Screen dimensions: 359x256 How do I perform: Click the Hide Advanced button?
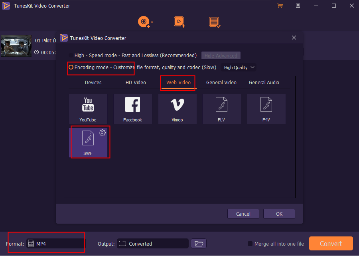click(221, 56)
